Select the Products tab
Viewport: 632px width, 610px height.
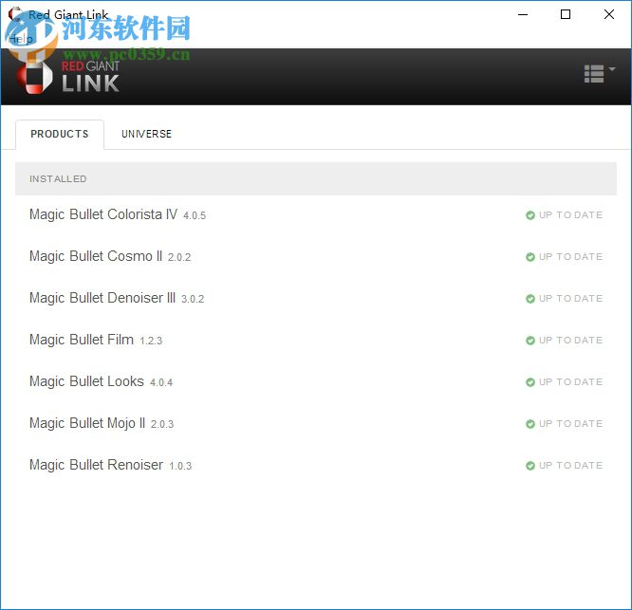pyautogui.click(x=60, y=134)
